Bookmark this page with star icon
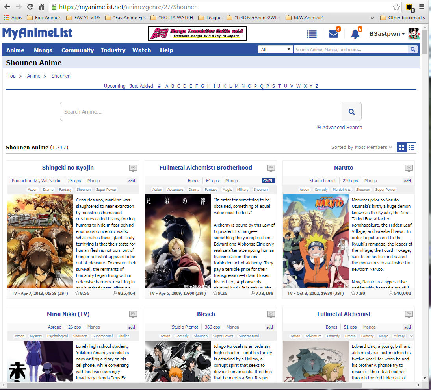 coord(396,7)
